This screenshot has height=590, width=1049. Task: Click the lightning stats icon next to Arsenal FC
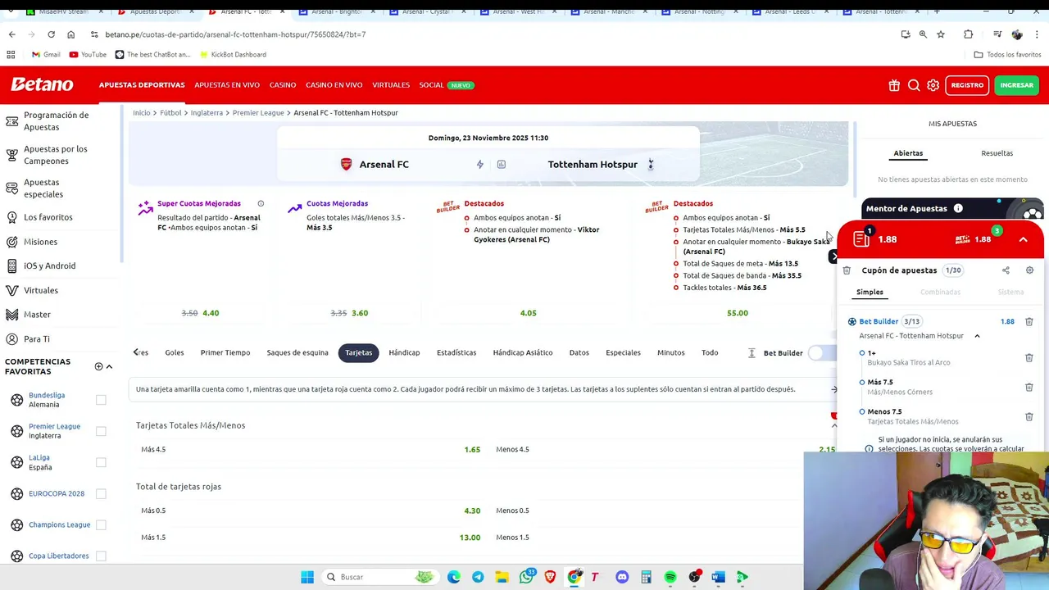[x=480, y=164]
